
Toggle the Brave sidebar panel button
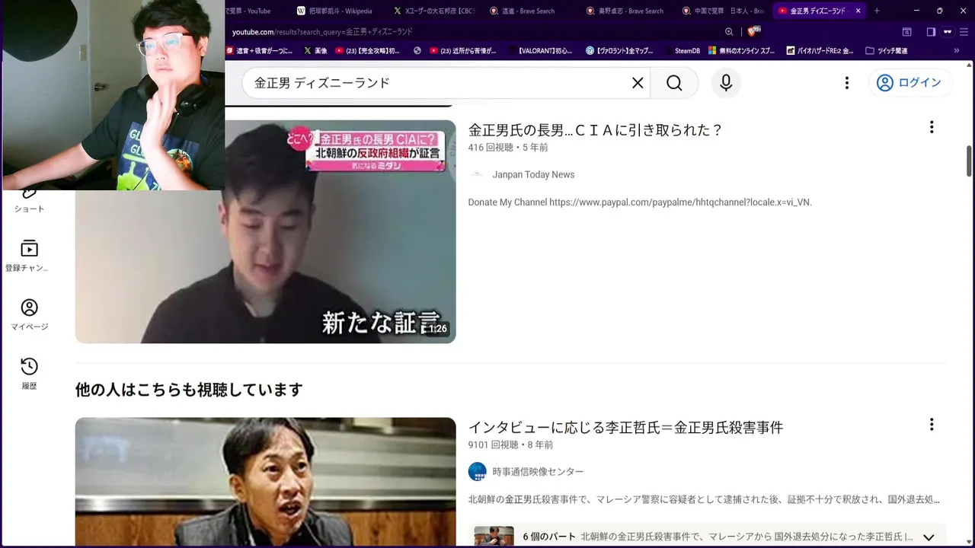(931, 32)
